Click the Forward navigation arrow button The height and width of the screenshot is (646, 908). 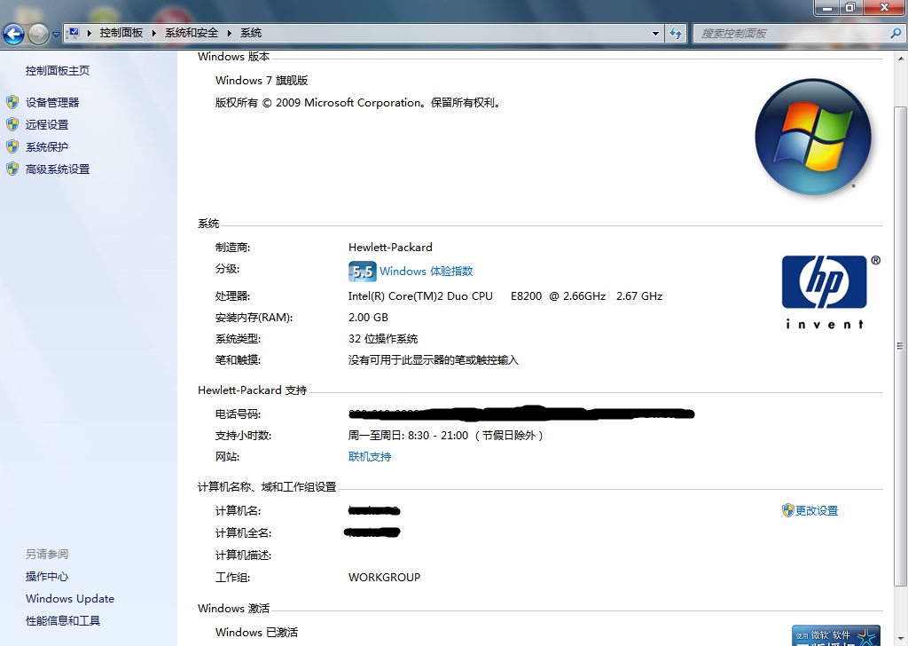tap(38, 34)
